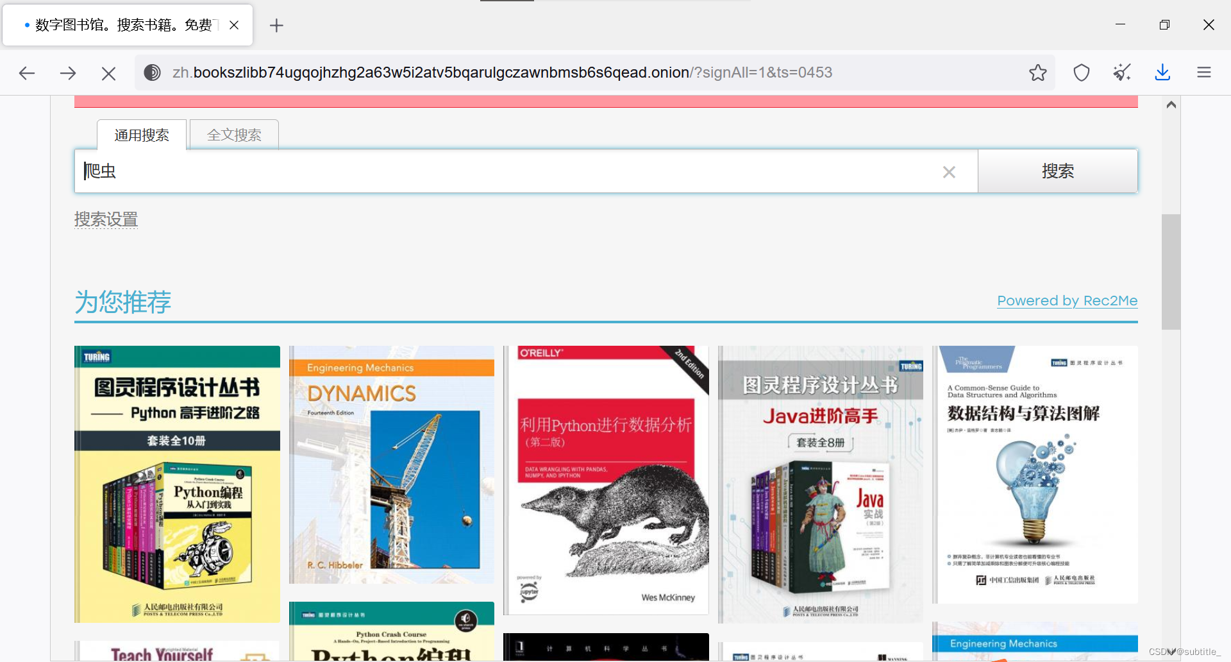Open Tor onion site info icon

pos(152,72)
